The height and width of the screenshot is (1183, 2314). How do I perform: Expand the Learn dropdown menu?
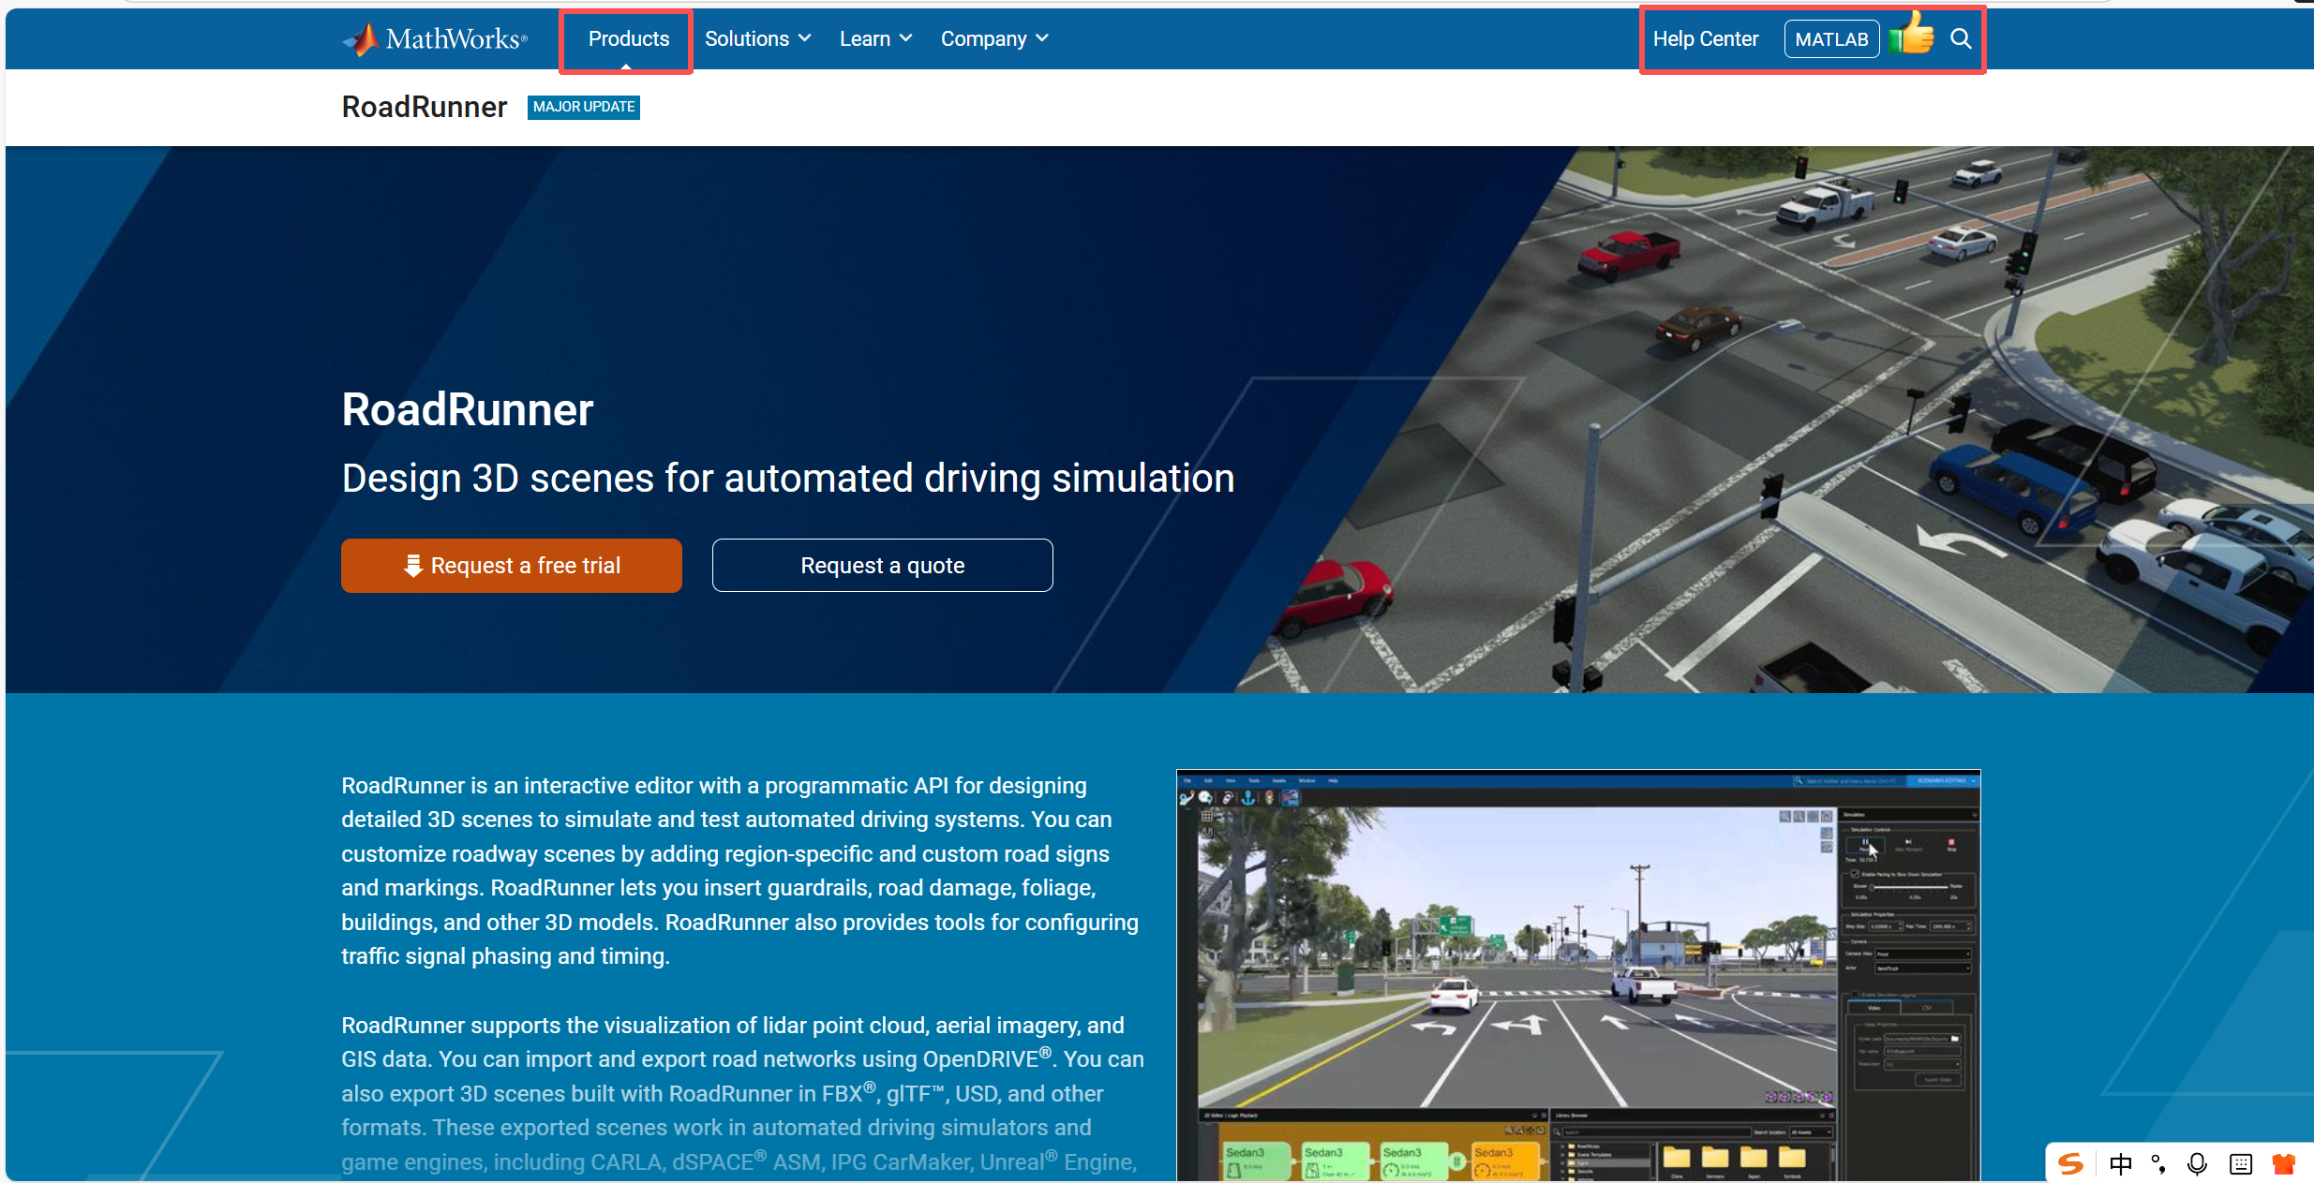(x=875, y=39)
